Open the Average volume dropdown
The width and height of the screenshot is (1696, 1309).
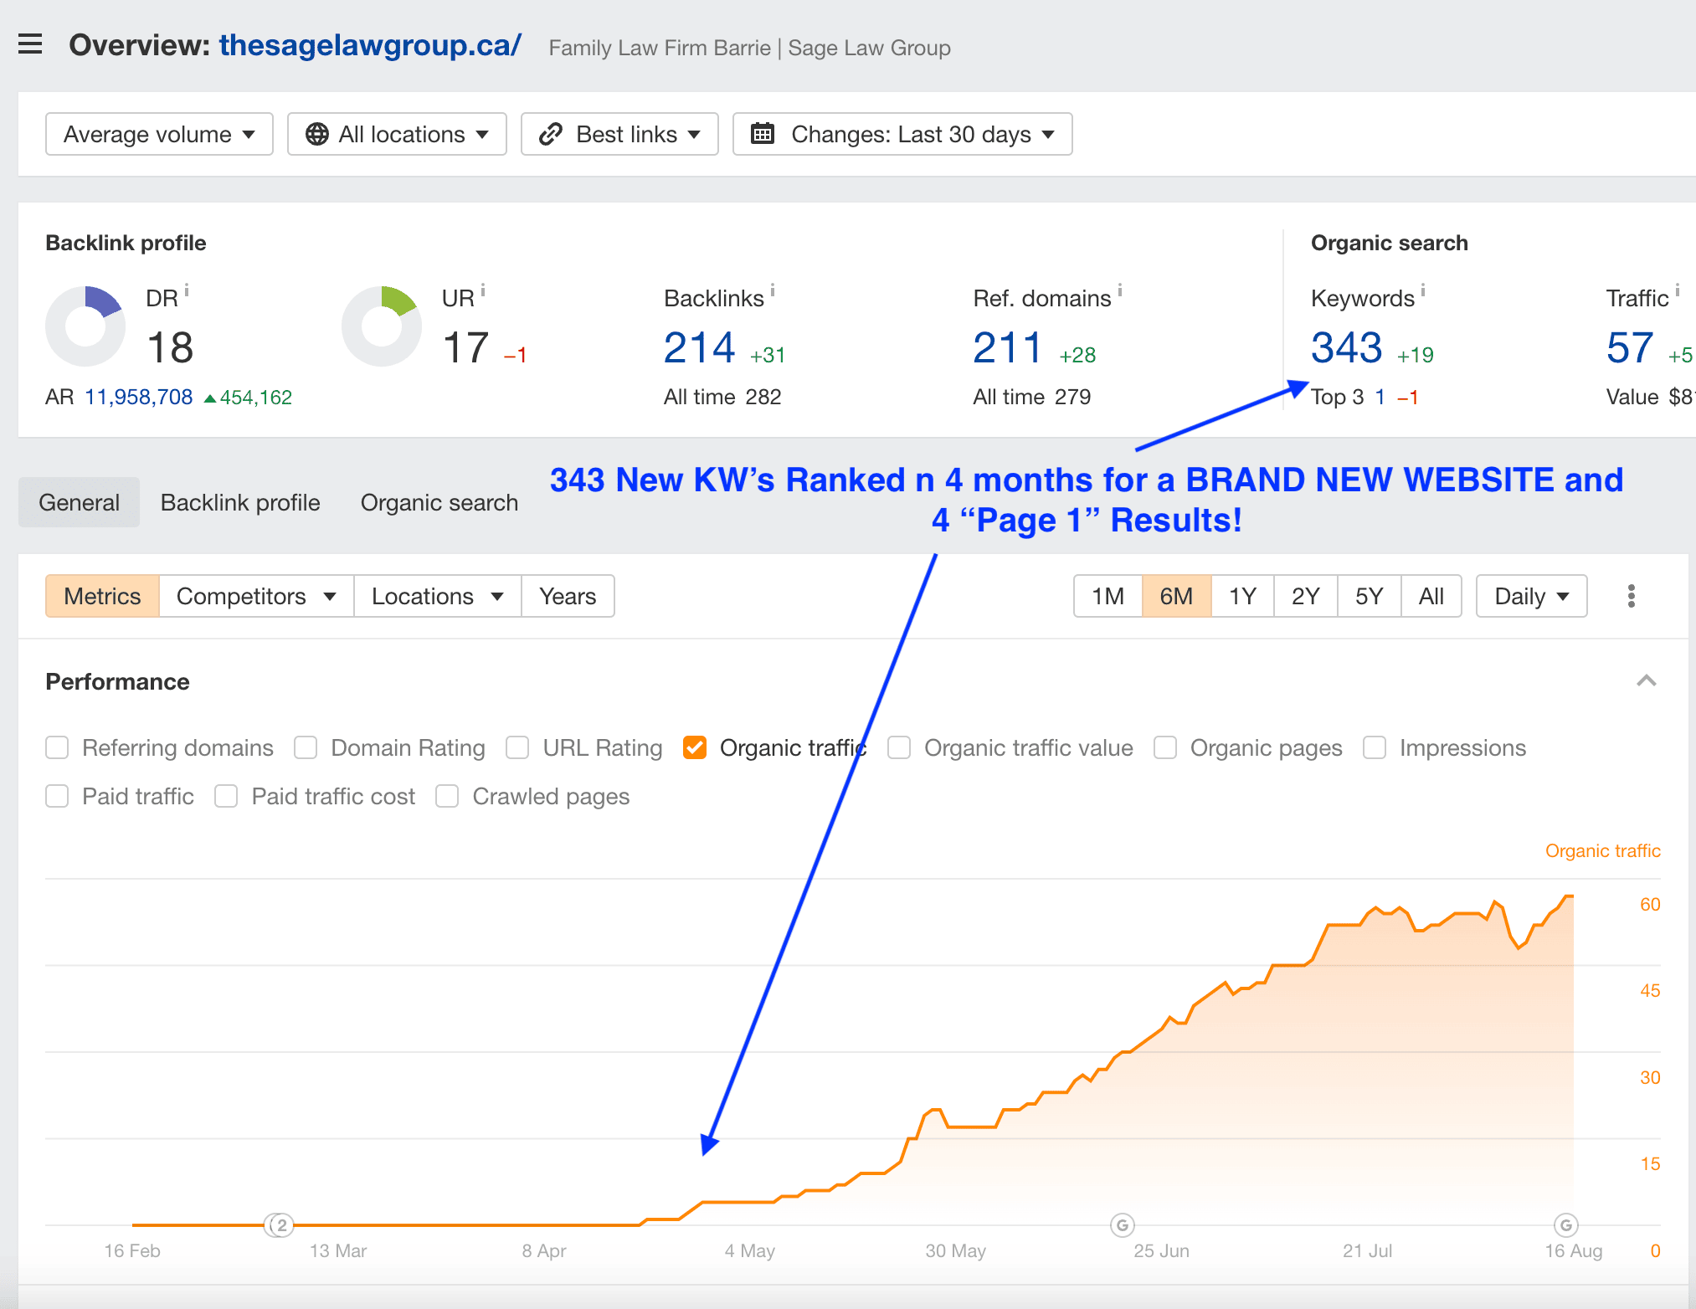click(x=159, y=134)
